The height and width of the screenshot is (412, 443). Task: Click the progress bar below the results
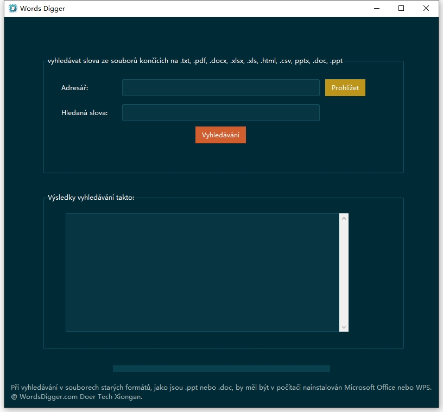tap(221, 369)
